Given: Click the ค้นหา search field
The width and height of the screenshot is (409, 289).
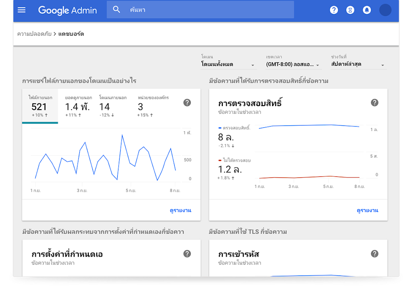Looking at the screenshot, I should (x=209, y=10).
